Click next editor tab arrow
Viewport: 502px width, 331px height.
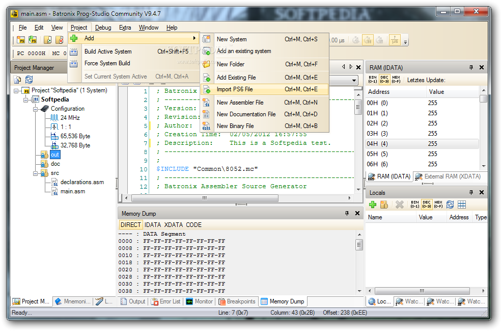351,67
